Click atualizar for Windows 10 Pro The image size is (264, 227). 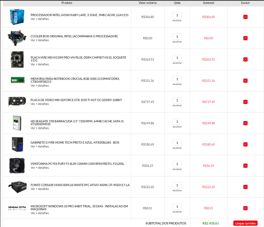pyautogui.click(x=177, y=212)
